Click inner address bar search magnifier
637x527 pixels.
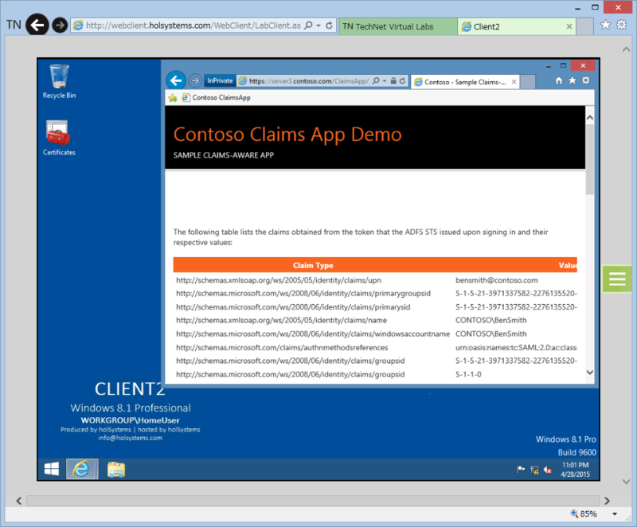click(x=376, y=80)
